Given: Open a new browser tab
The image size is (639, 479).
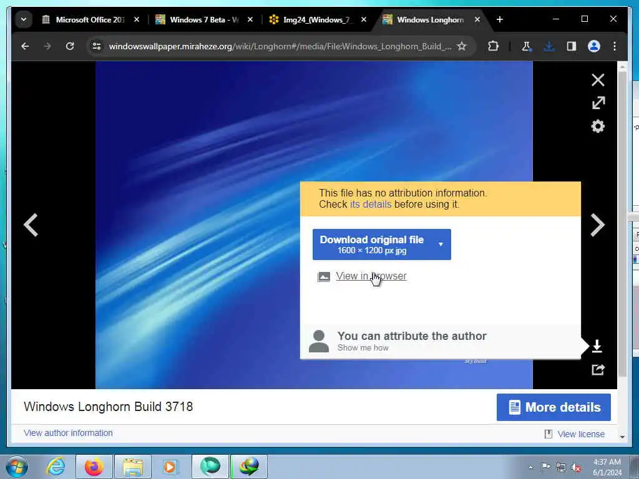Looking at the screenshot, I should [x=500, y=19].
